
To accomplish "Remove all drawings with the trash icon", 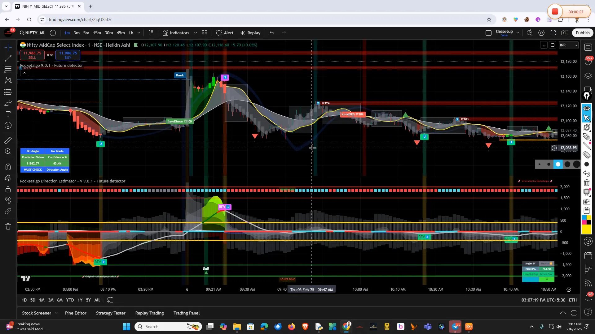I will pyautogui.click(x=8, y=227).
